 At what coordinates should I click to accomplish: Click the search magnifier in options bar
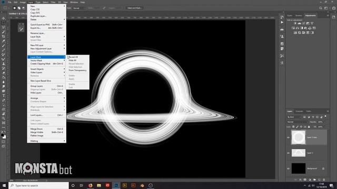click(x=321, y=8)
